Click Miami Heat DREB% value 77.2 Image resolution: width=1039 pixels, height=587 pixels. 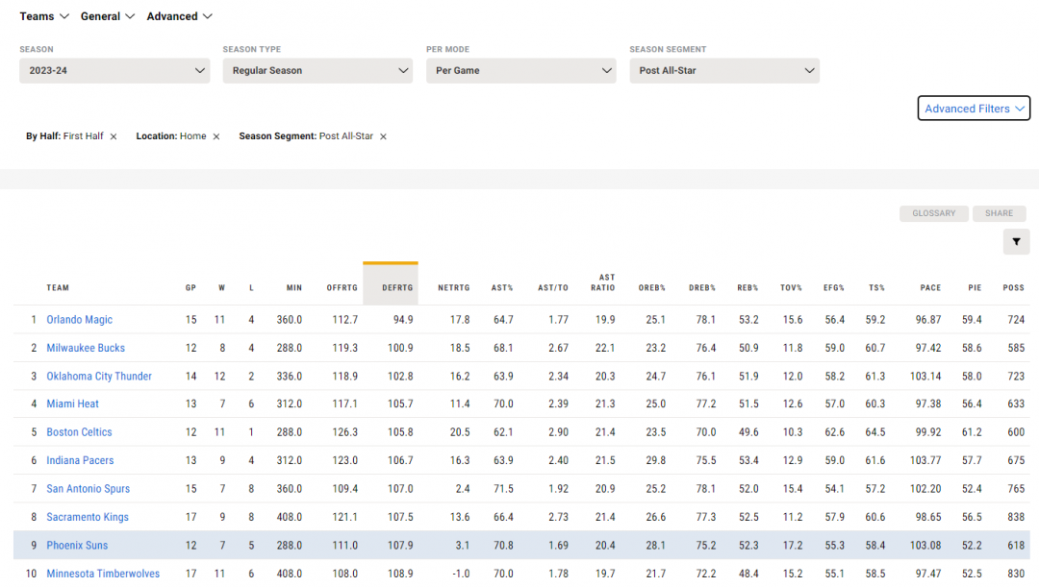[x=706, y=404]
